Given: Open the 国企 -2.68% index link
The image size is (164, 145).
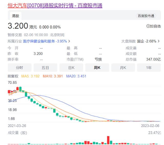Looking at the screenshot, I should pos(147,41).
